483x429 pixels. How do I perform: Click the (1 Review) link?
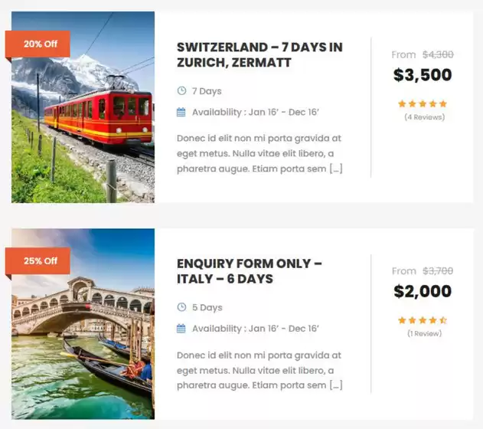pos(424,334)
